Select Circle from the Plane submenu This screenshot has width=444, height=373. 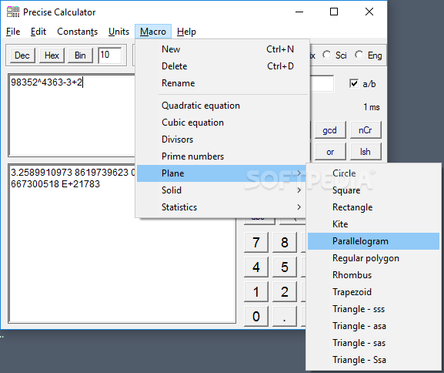(373, 173)
